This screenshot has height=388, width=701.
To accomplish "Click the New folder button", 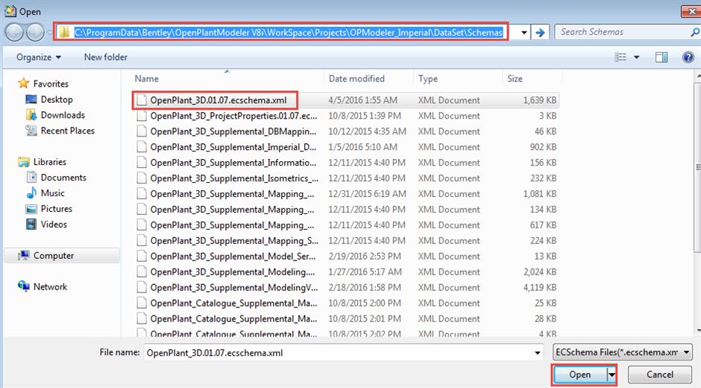I will pyautogui.click(x=105, y=57).
